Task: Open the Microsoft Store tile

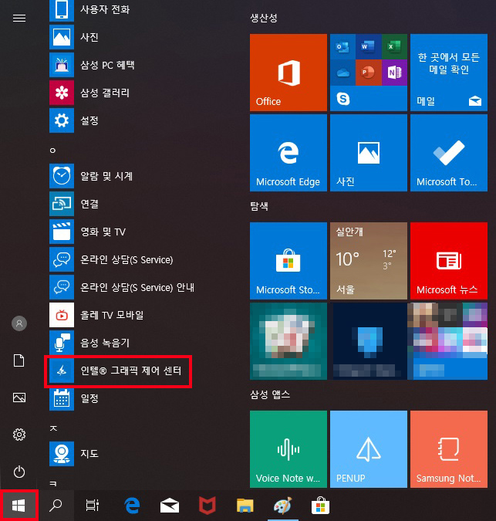Action: click(x=288, y=261)
